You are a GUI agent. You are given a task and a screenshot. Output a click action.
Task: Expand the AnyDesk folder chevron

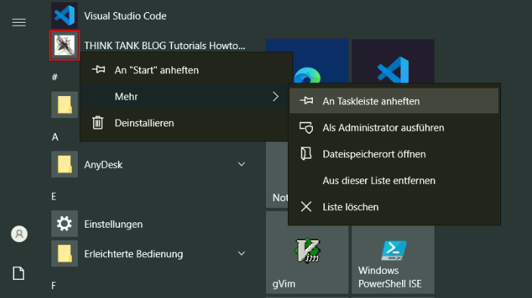tap(241, 164)
